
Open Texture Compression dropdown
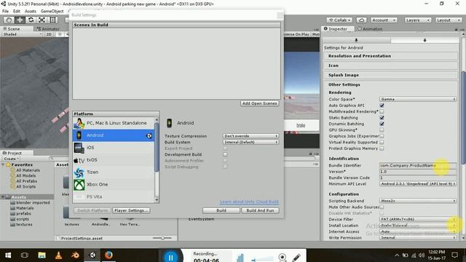(250, 136)
